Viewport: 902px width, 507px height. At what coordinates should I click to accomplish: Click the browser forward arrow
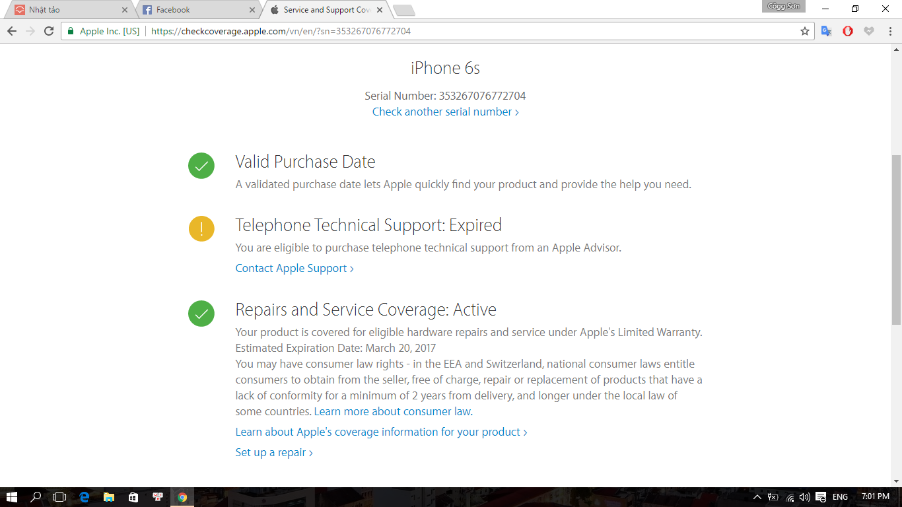pyautogui.click(x=30, y=31)
